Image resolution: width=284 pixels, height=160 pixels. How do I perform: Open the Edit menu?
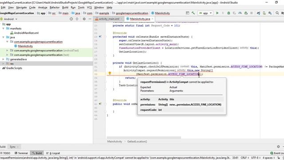[3, 8]
